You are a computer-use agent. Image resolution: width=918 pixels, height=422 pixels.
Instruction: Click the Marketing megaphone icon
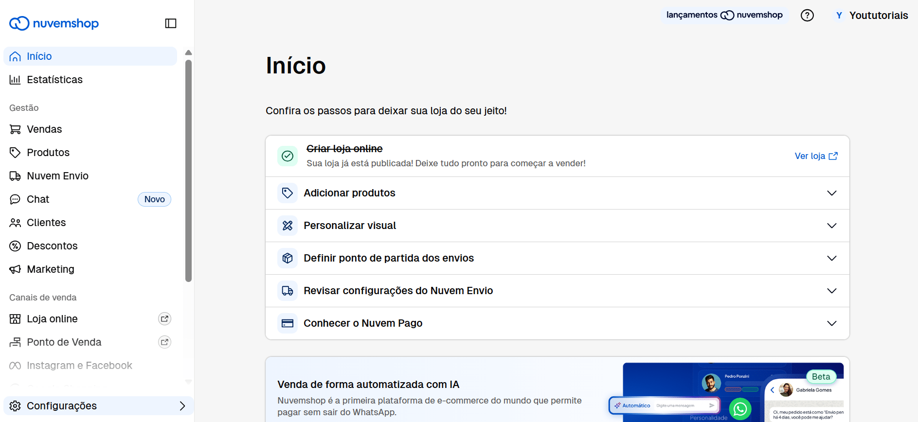[x=15, y=269]
